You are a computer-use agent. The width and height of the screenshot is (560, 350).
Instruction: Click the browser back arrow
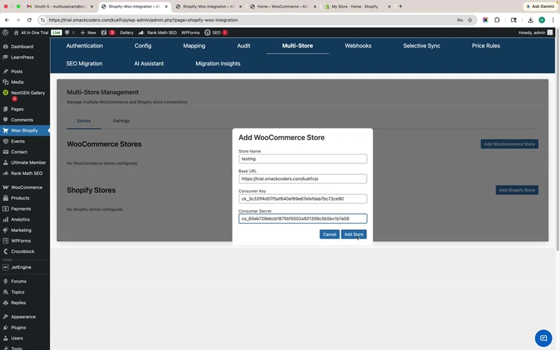pos(7,20)
